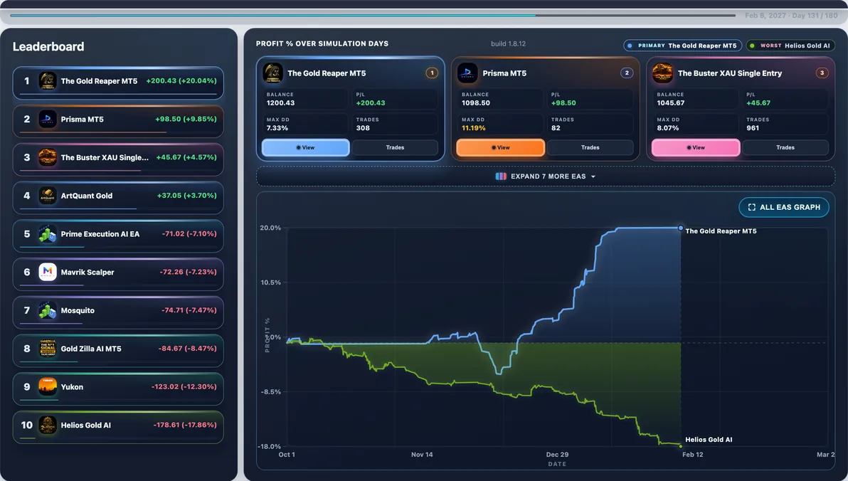Click Prisma MT5 balance 1098.50
Viewport: 848px width, 481px height.
click(475, 102)
